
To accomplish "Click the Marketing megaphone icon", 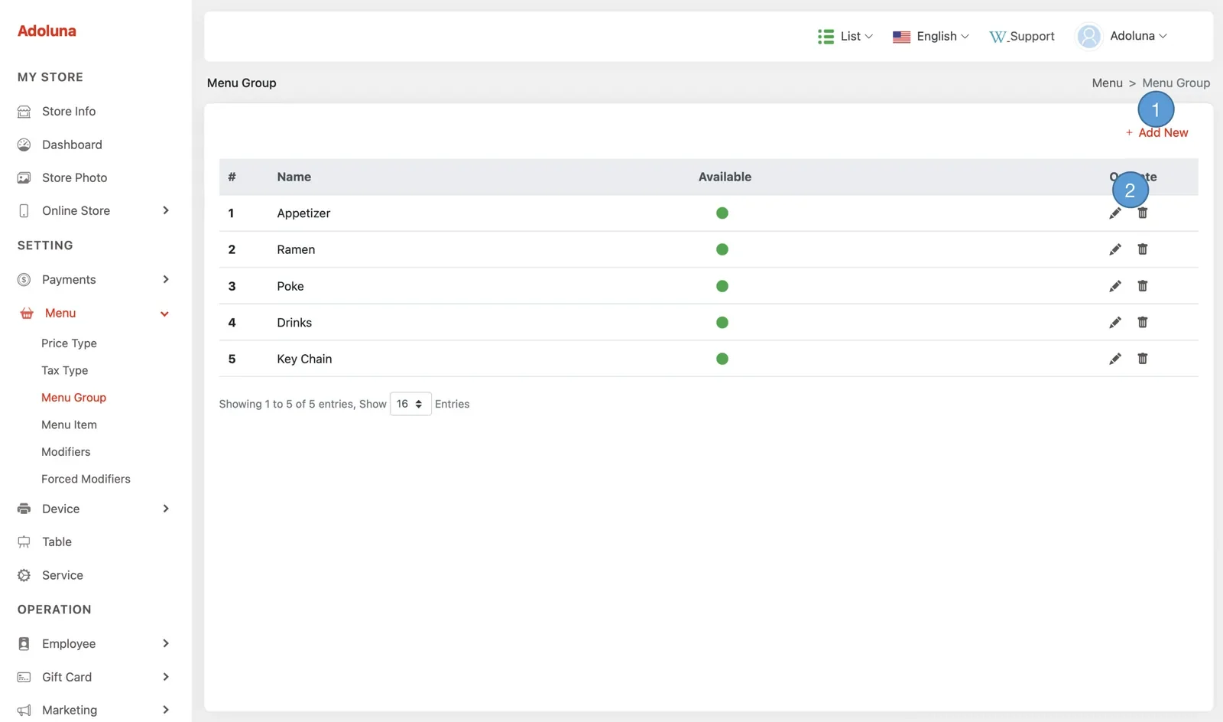I will click(x=24, y=711).
